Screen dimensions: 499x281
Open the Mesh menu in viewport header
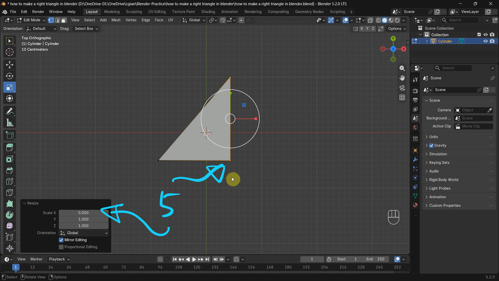(116, 20)
